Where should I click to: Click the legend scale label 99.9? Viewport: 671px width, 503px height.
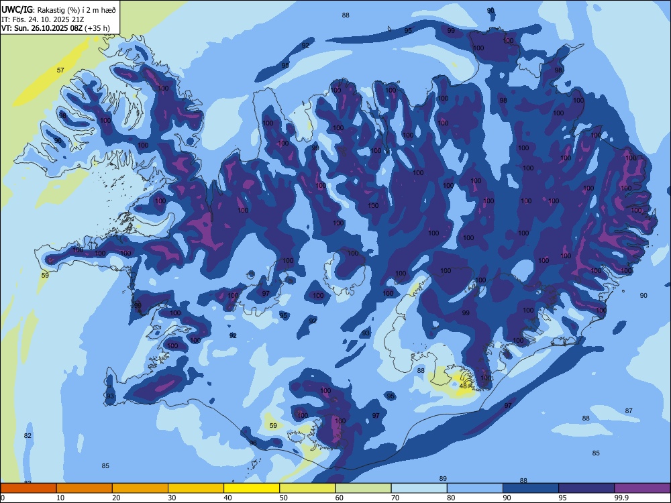[x=621, y=498]
